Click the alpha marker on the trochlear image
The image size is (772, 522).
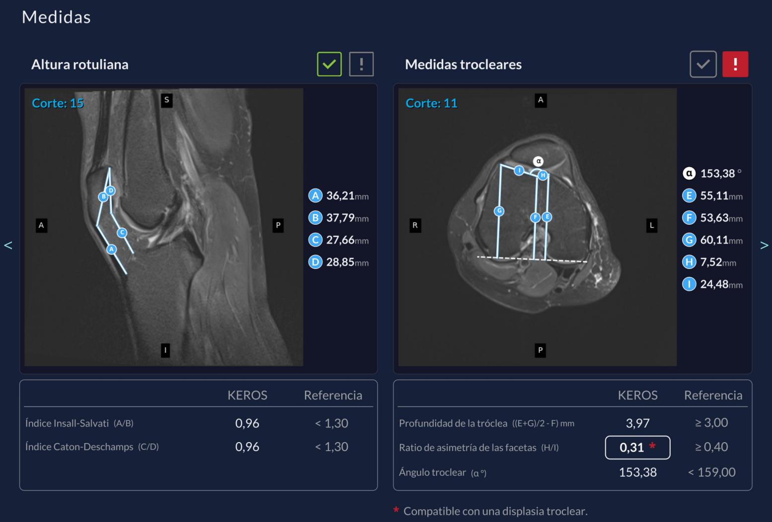[539, 161]
